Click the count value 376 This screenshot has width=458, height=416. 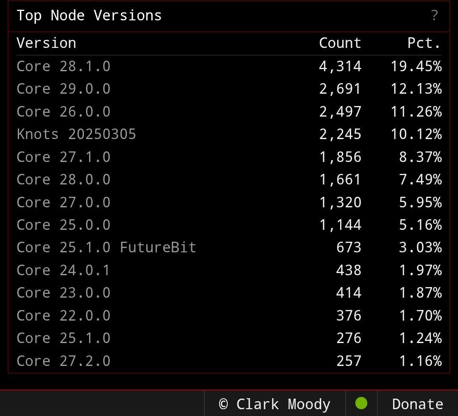tap(349, 315)
